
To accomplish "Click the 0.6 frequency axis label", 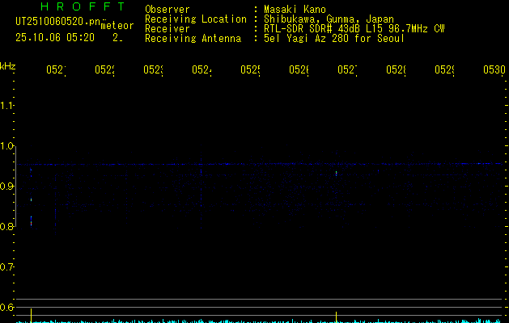I will click(6, 308).
